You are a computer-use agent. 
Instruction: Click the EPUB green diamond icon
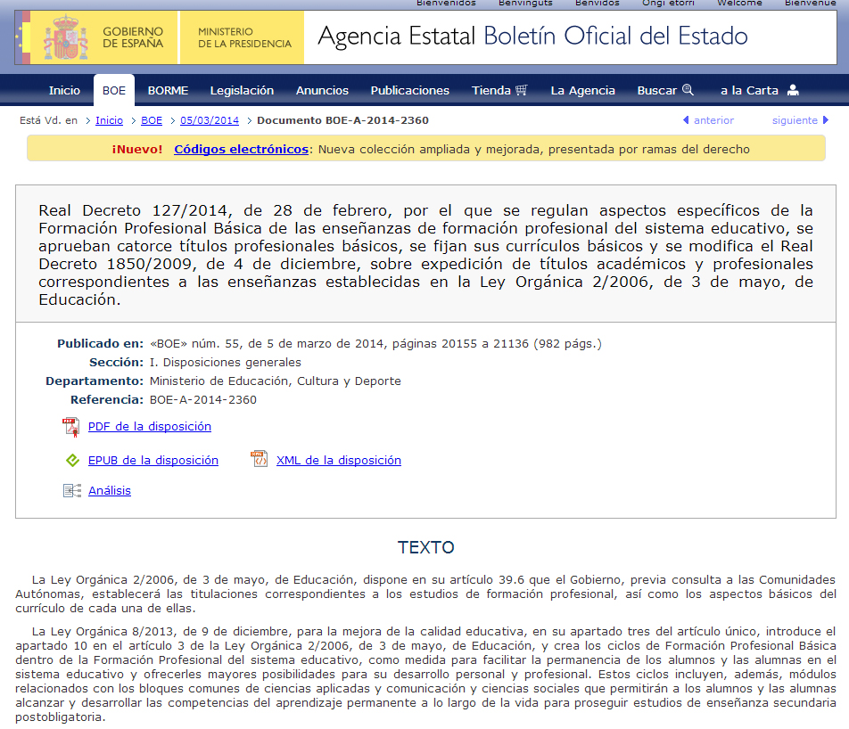tap(72, 461)
